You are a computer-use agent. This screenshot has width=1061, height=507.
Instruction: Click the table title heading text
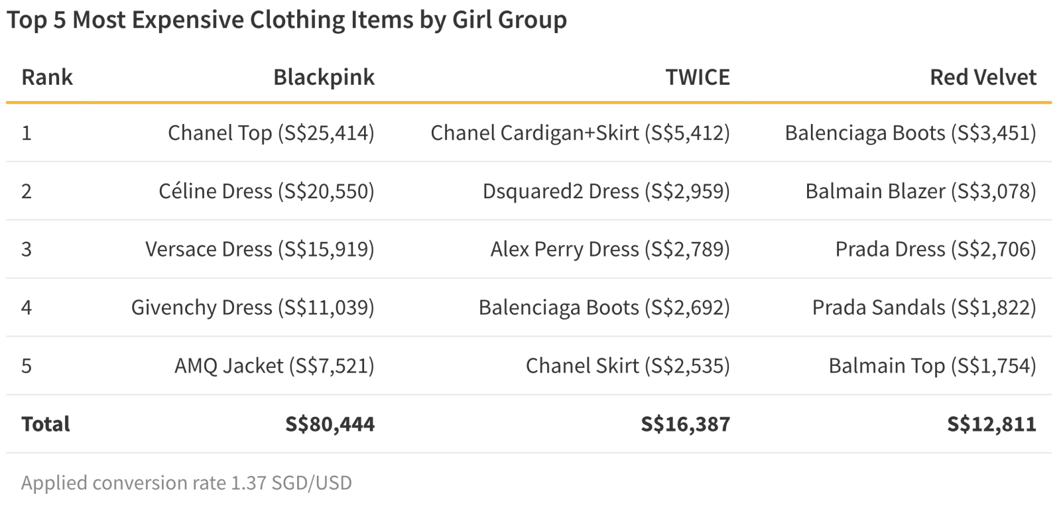[x=287, y=20]
